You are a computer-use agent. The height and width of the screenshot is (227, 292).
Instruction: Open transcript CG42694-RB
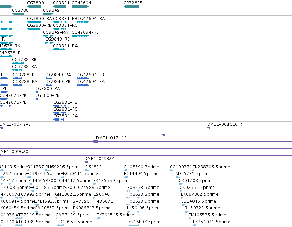[80, 36]
